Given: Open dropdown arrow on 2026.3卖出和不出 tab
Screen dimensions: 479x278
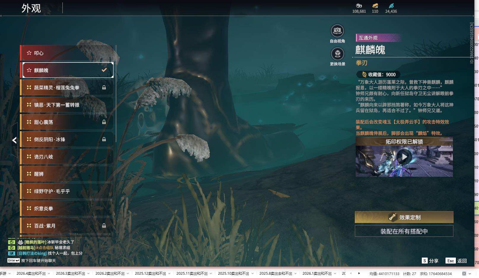Looking at the screenshot, I should [x=88, y=274].
